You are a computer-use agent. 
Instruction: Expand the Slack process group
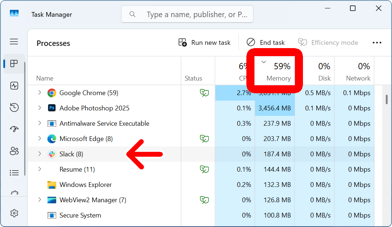point(39,154)
